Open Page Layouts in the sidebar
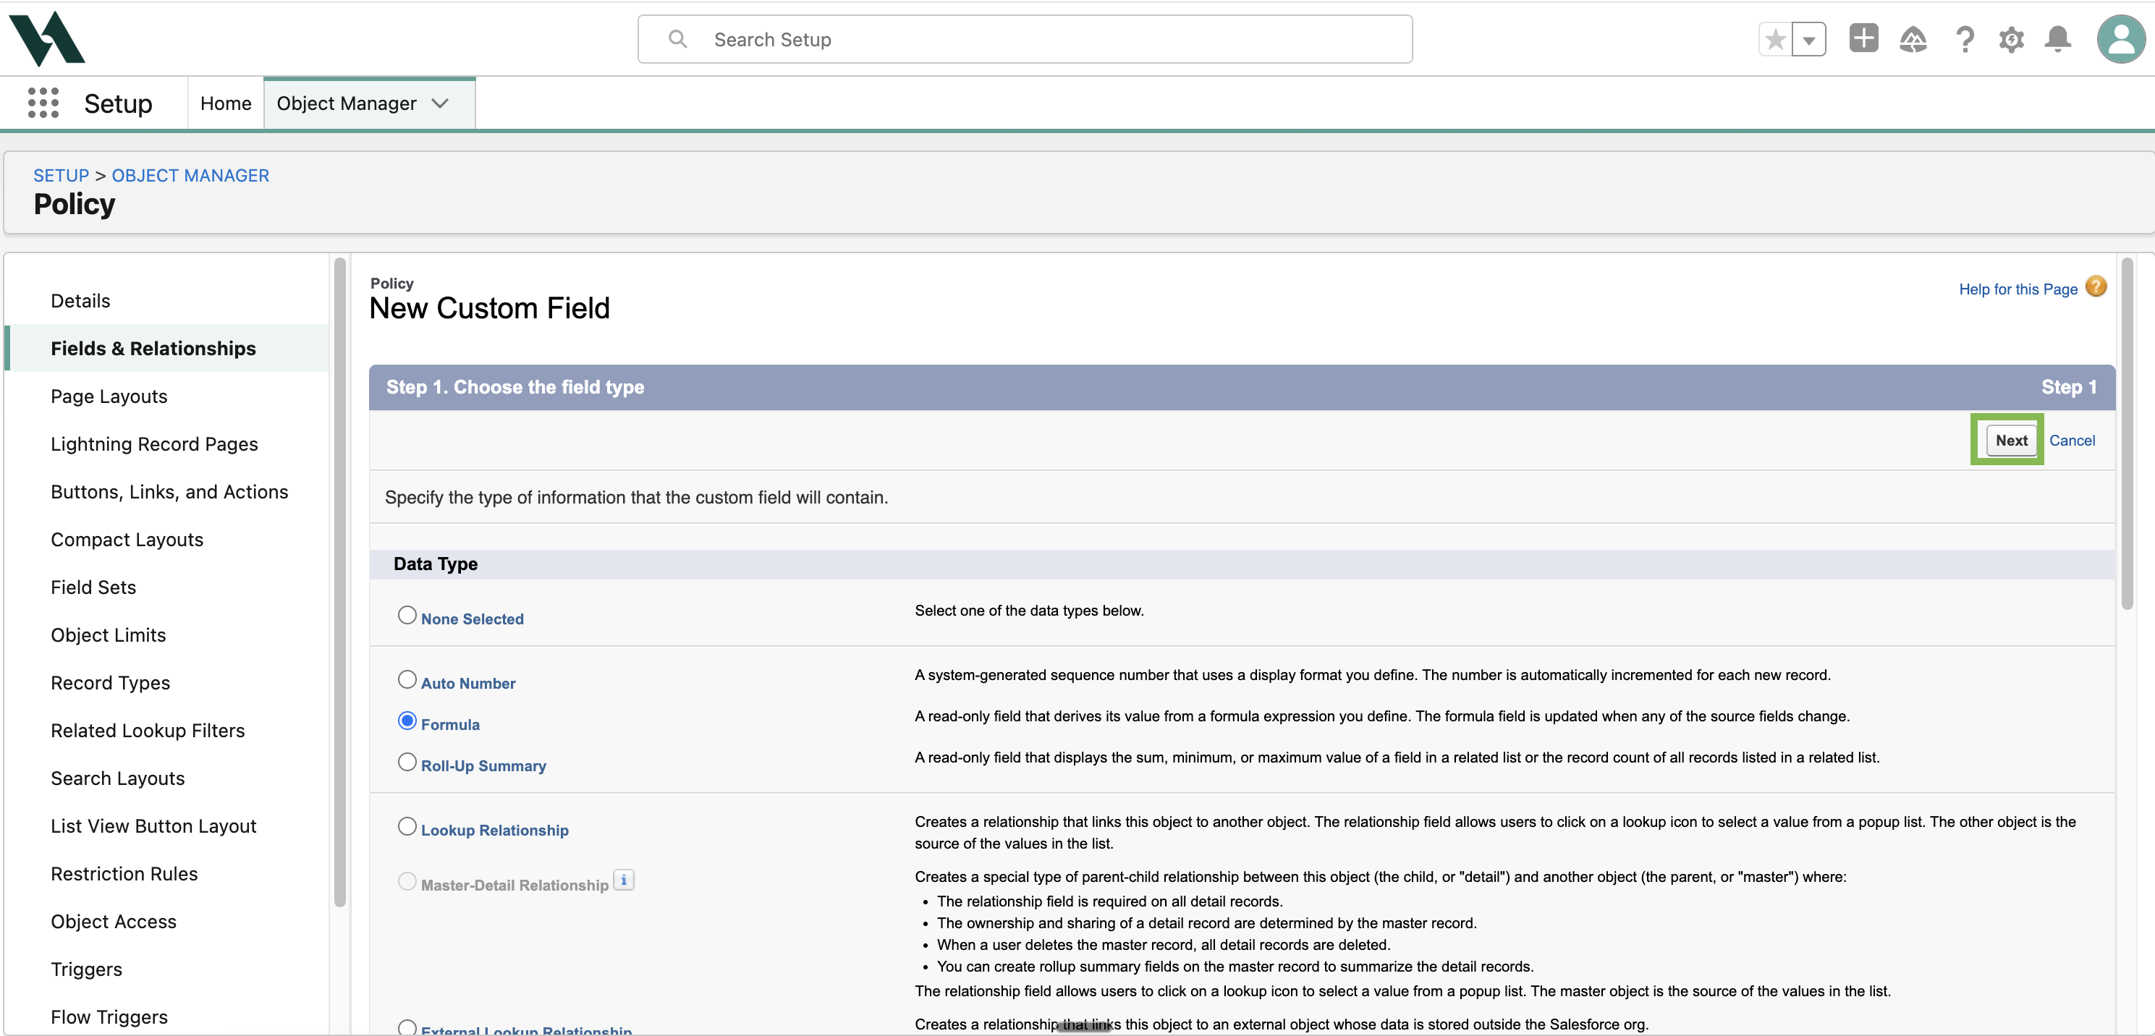2155x1036 pixels. click(x=109, y=396)
